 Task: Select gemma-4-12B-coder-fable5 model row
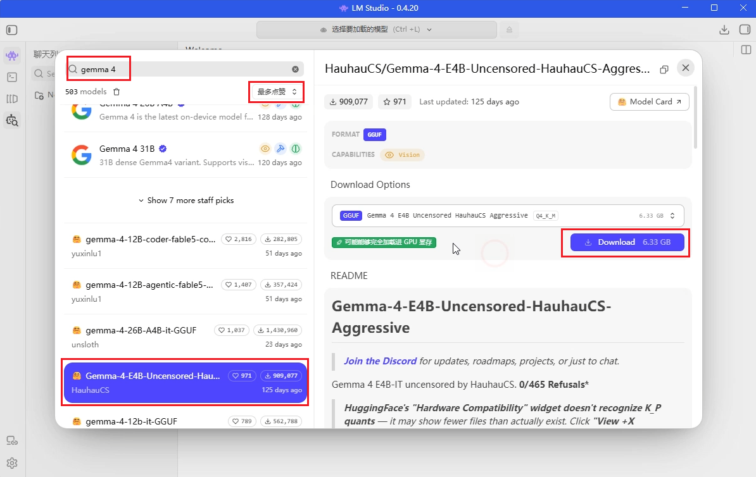[x=186, y=245]
